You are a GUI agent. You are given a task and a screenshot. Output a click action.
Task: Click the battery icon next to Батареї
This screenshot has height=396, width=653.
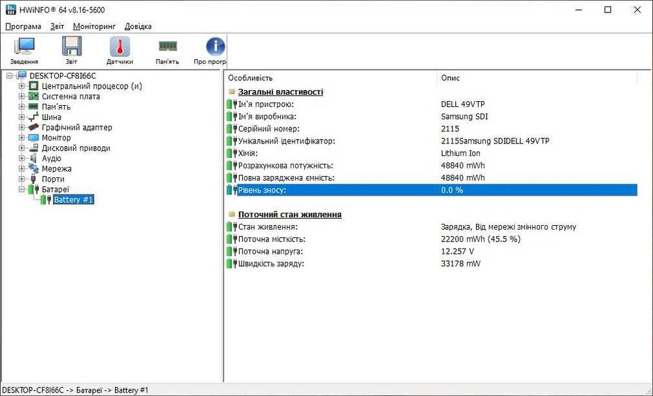tap(33, 190)
